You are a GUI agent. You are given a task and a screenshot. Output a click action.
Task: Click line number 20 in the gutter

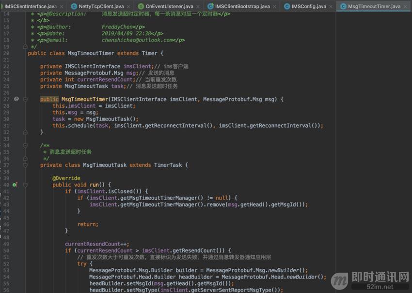click(6, 53)
